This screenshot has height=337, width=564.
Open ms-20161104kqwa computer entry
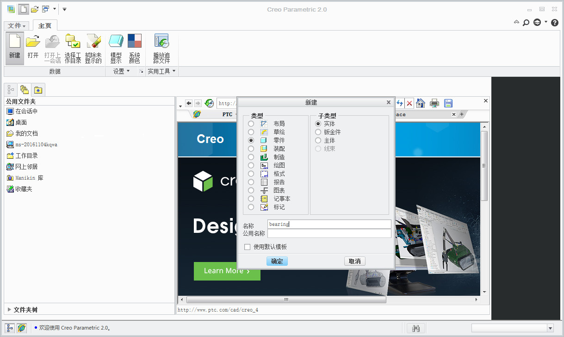click(32, 144)
